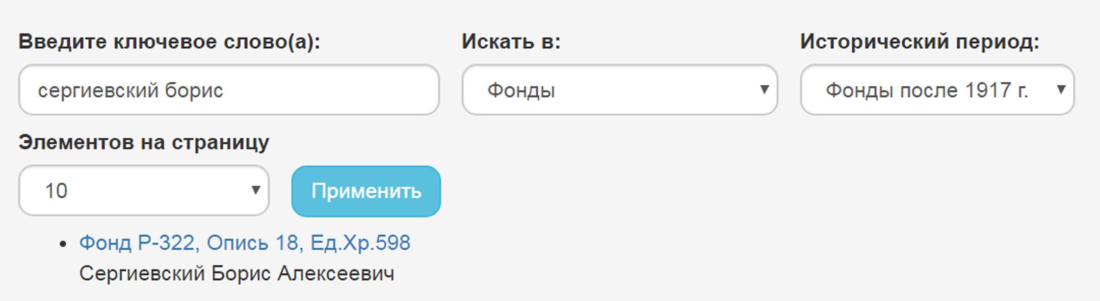Click the 'Исторический период:' label
The height and width of the screenshot is (301, 1100).
point(919,42)
